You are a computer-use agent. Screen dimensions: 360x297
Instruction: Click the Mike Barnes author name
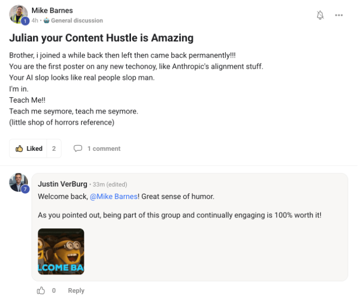[x=52, y=10]
